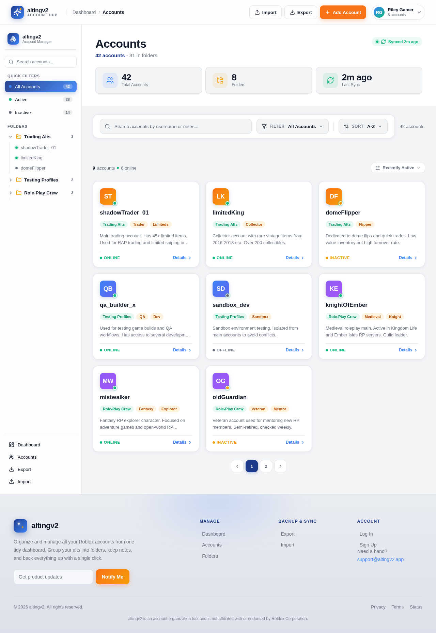The height and width of the screenshot is (633, 436).
Task: Open Export in sidebar navigation
Action: click(41, 469)
